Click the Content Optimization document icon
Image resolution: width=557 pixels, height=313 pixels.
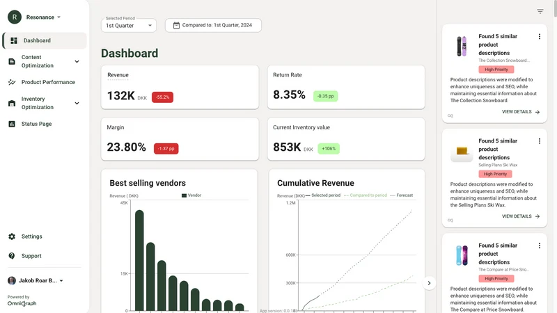(x=12, y=61)
